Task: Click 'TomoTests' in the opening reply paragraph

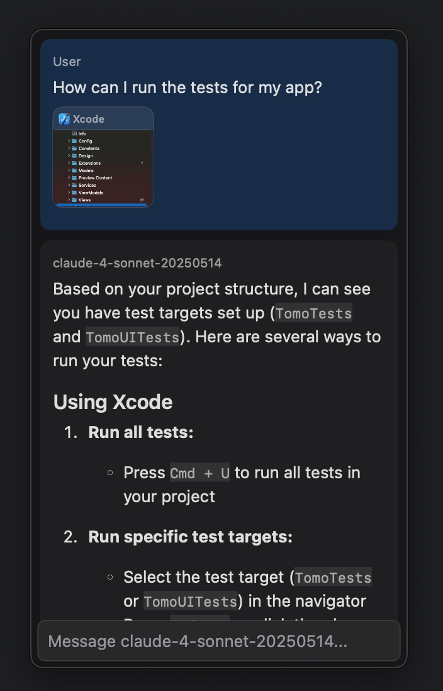Action: click(314, 313)
